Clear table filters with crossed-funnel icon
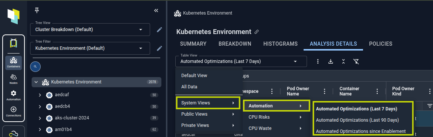 point(356,61)
